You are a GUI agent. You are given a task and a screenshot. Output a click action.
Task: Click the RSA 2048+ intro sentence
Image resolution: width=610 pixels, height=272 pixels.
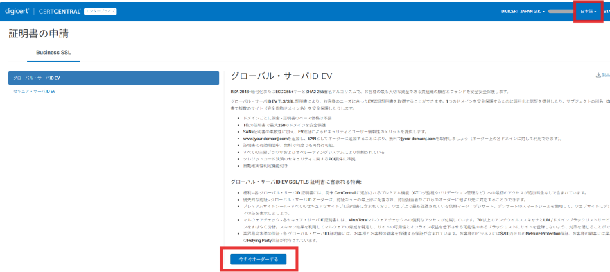pyautogui.click(x=369, y=92)
